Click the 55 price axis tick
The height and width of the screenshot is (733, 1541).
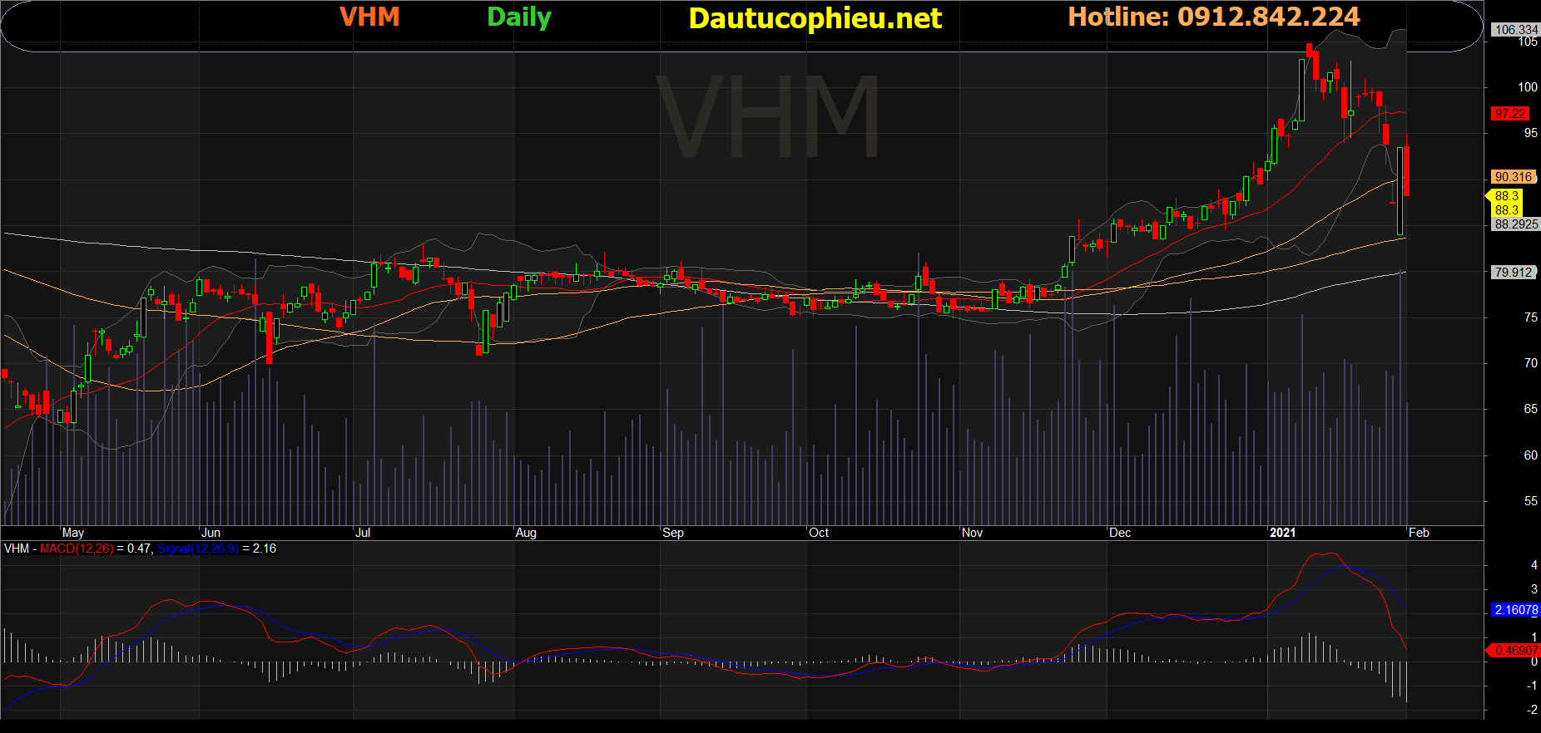(1531, 501)
